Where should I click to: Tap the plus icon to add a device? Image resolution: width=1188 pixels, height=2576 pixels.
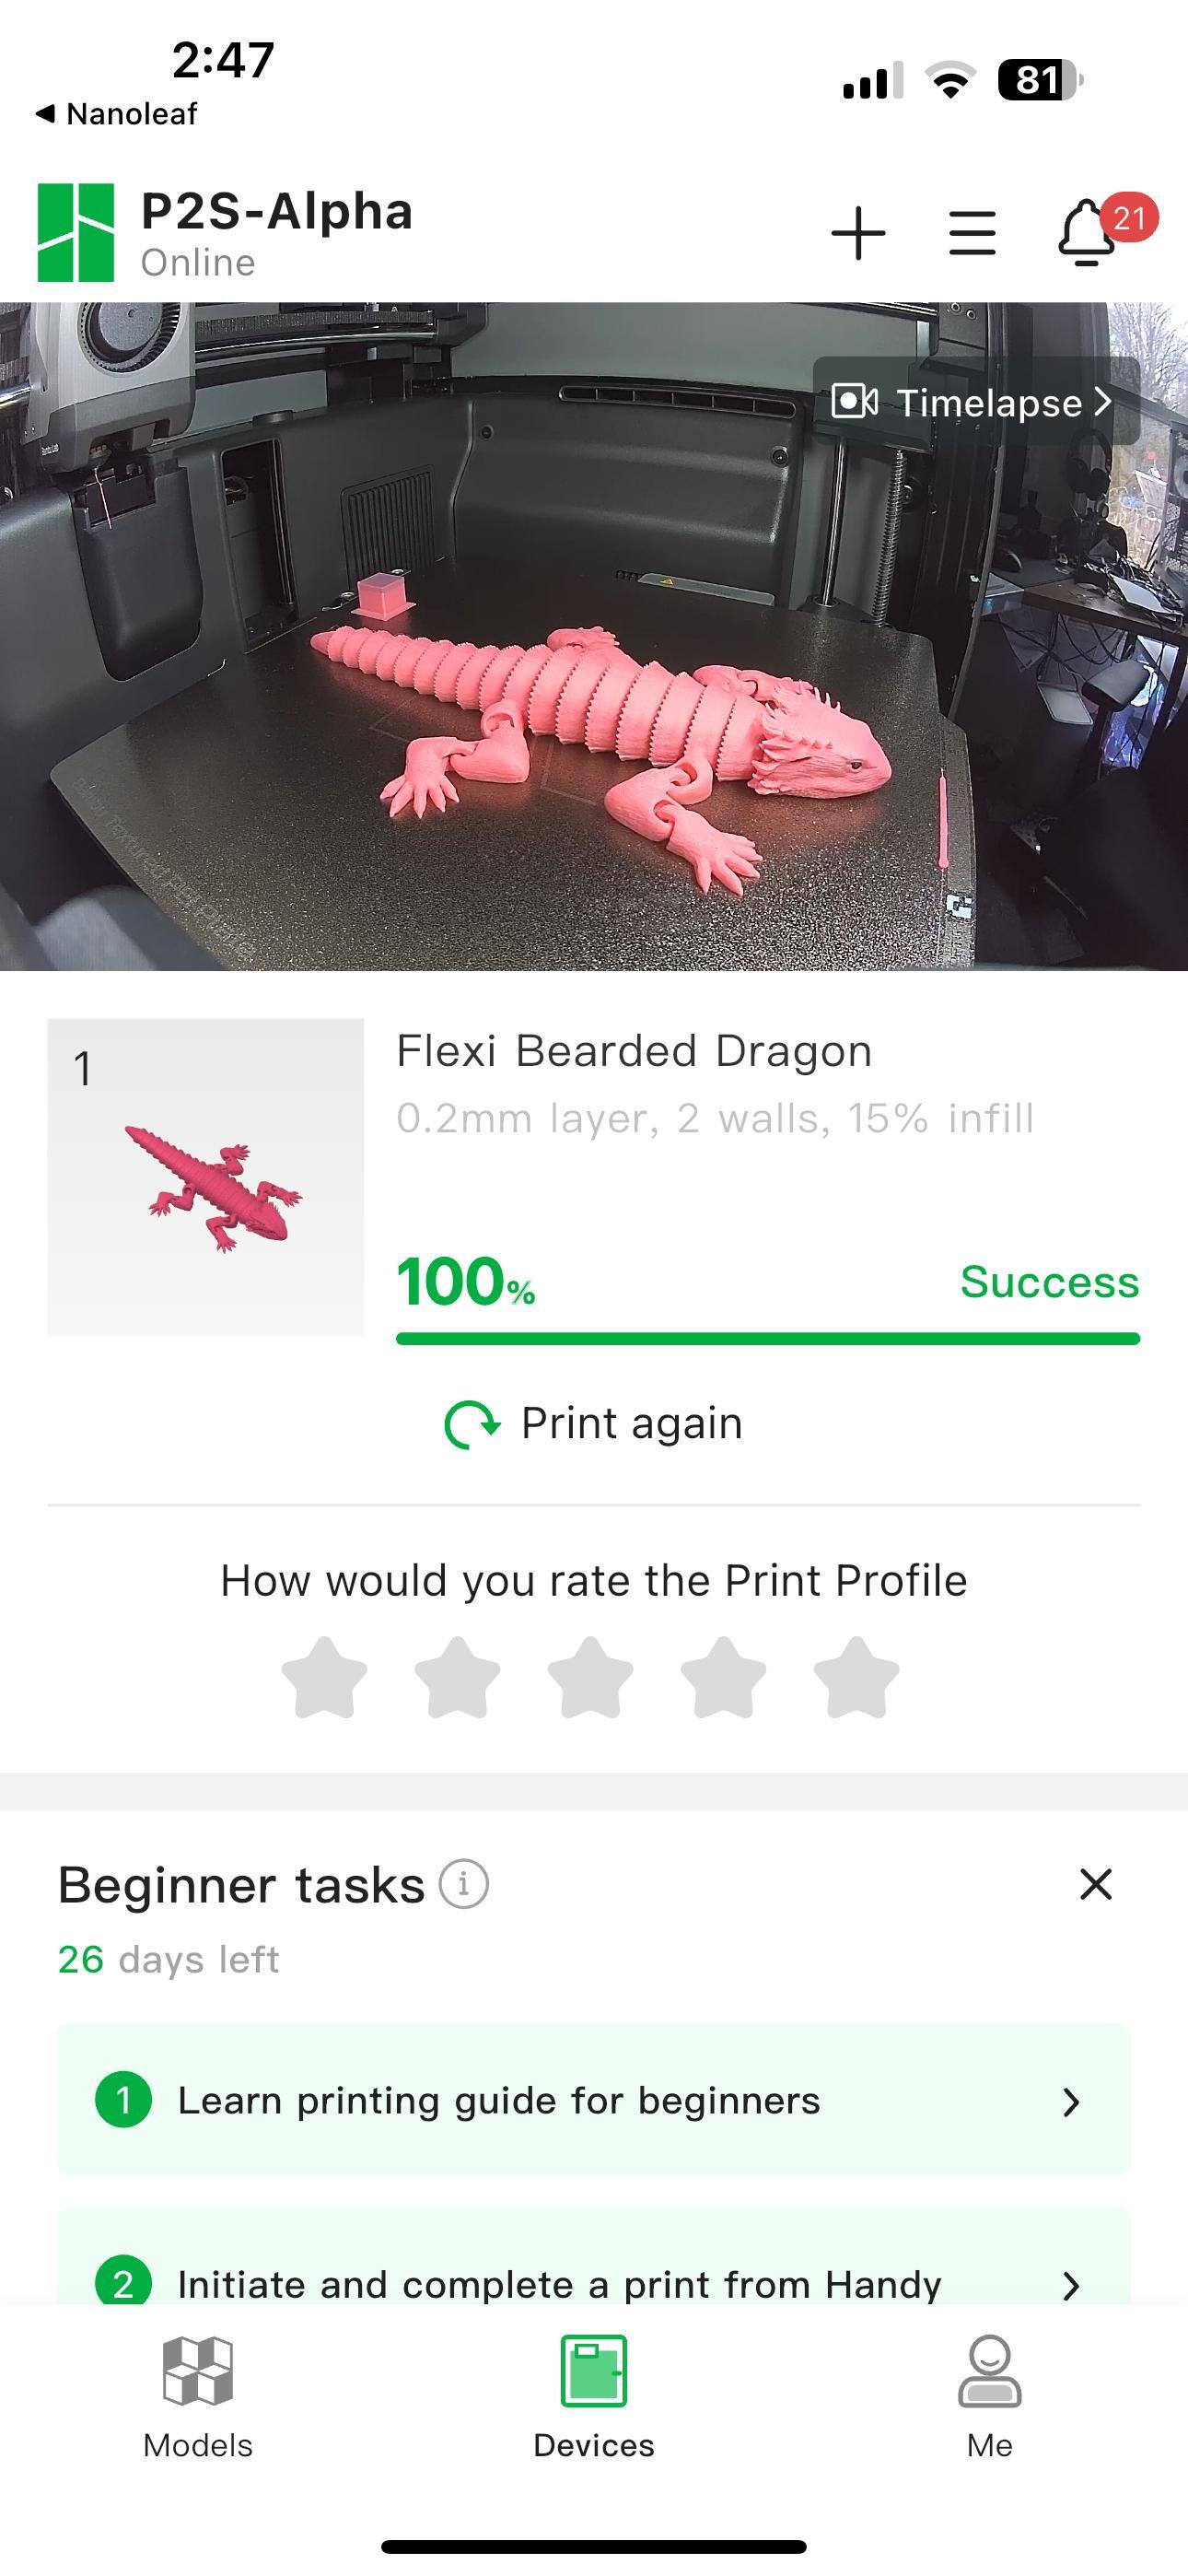858,234
